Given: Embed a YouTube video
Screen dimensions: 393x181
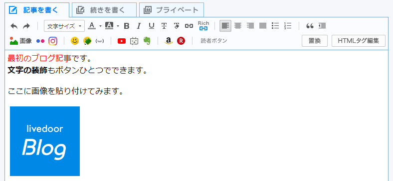Looking at the screenshot, I should [122, 41].
